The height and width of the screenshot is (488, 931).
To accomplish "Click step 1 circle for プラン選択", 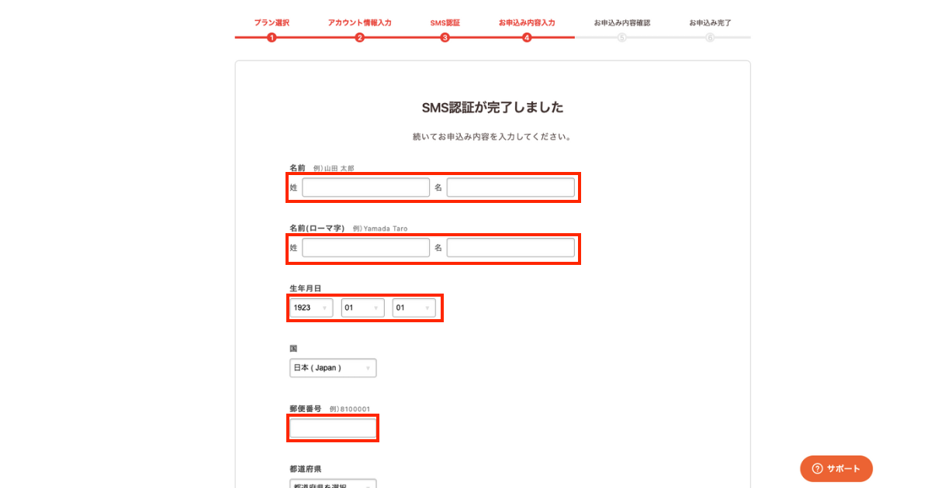I will coord(272,38).
